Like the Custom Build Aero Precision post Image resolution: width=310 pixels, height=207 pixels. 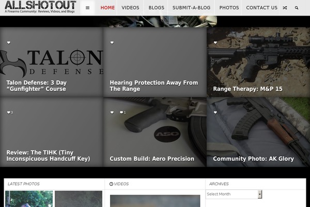click(112, 112)
